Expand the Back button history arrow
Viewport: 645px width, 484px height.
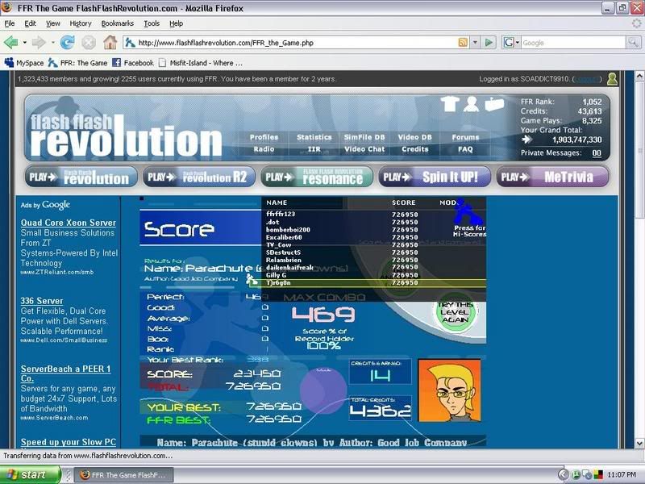point(23,42)
